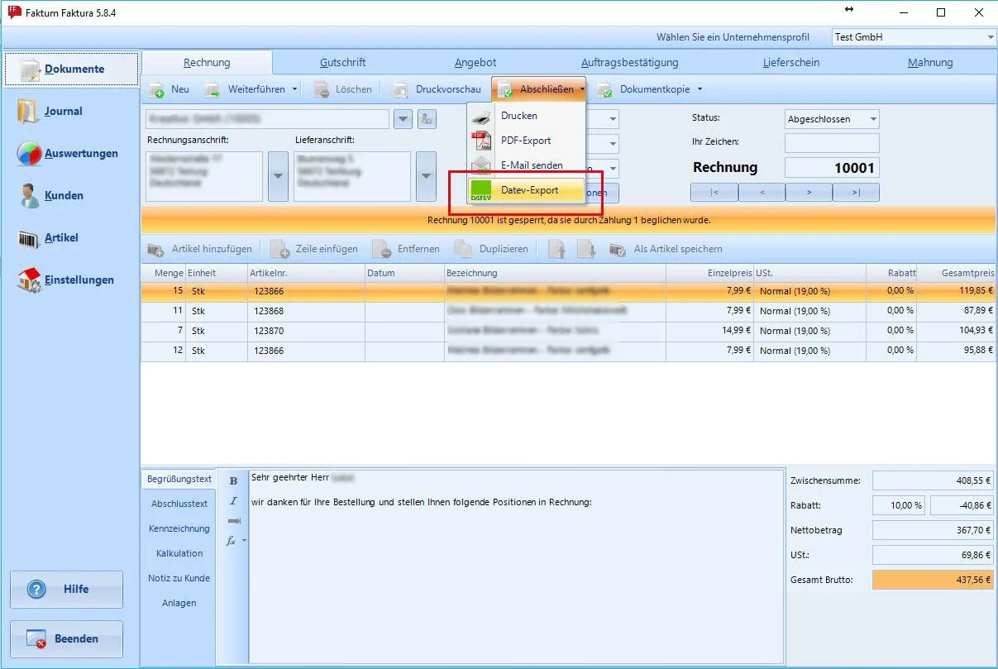Select the Notiz zu Kunde tab

point(179,578)
